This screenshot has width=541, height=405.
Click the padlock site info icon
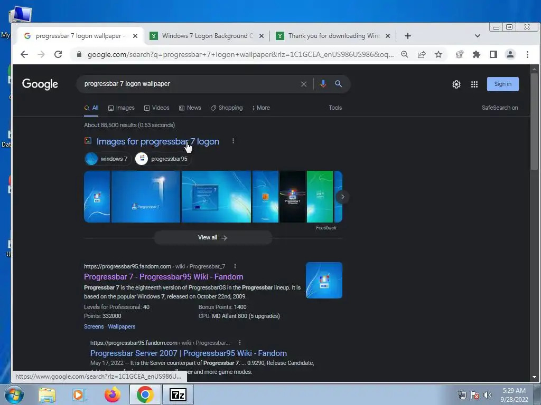point(79,54)
